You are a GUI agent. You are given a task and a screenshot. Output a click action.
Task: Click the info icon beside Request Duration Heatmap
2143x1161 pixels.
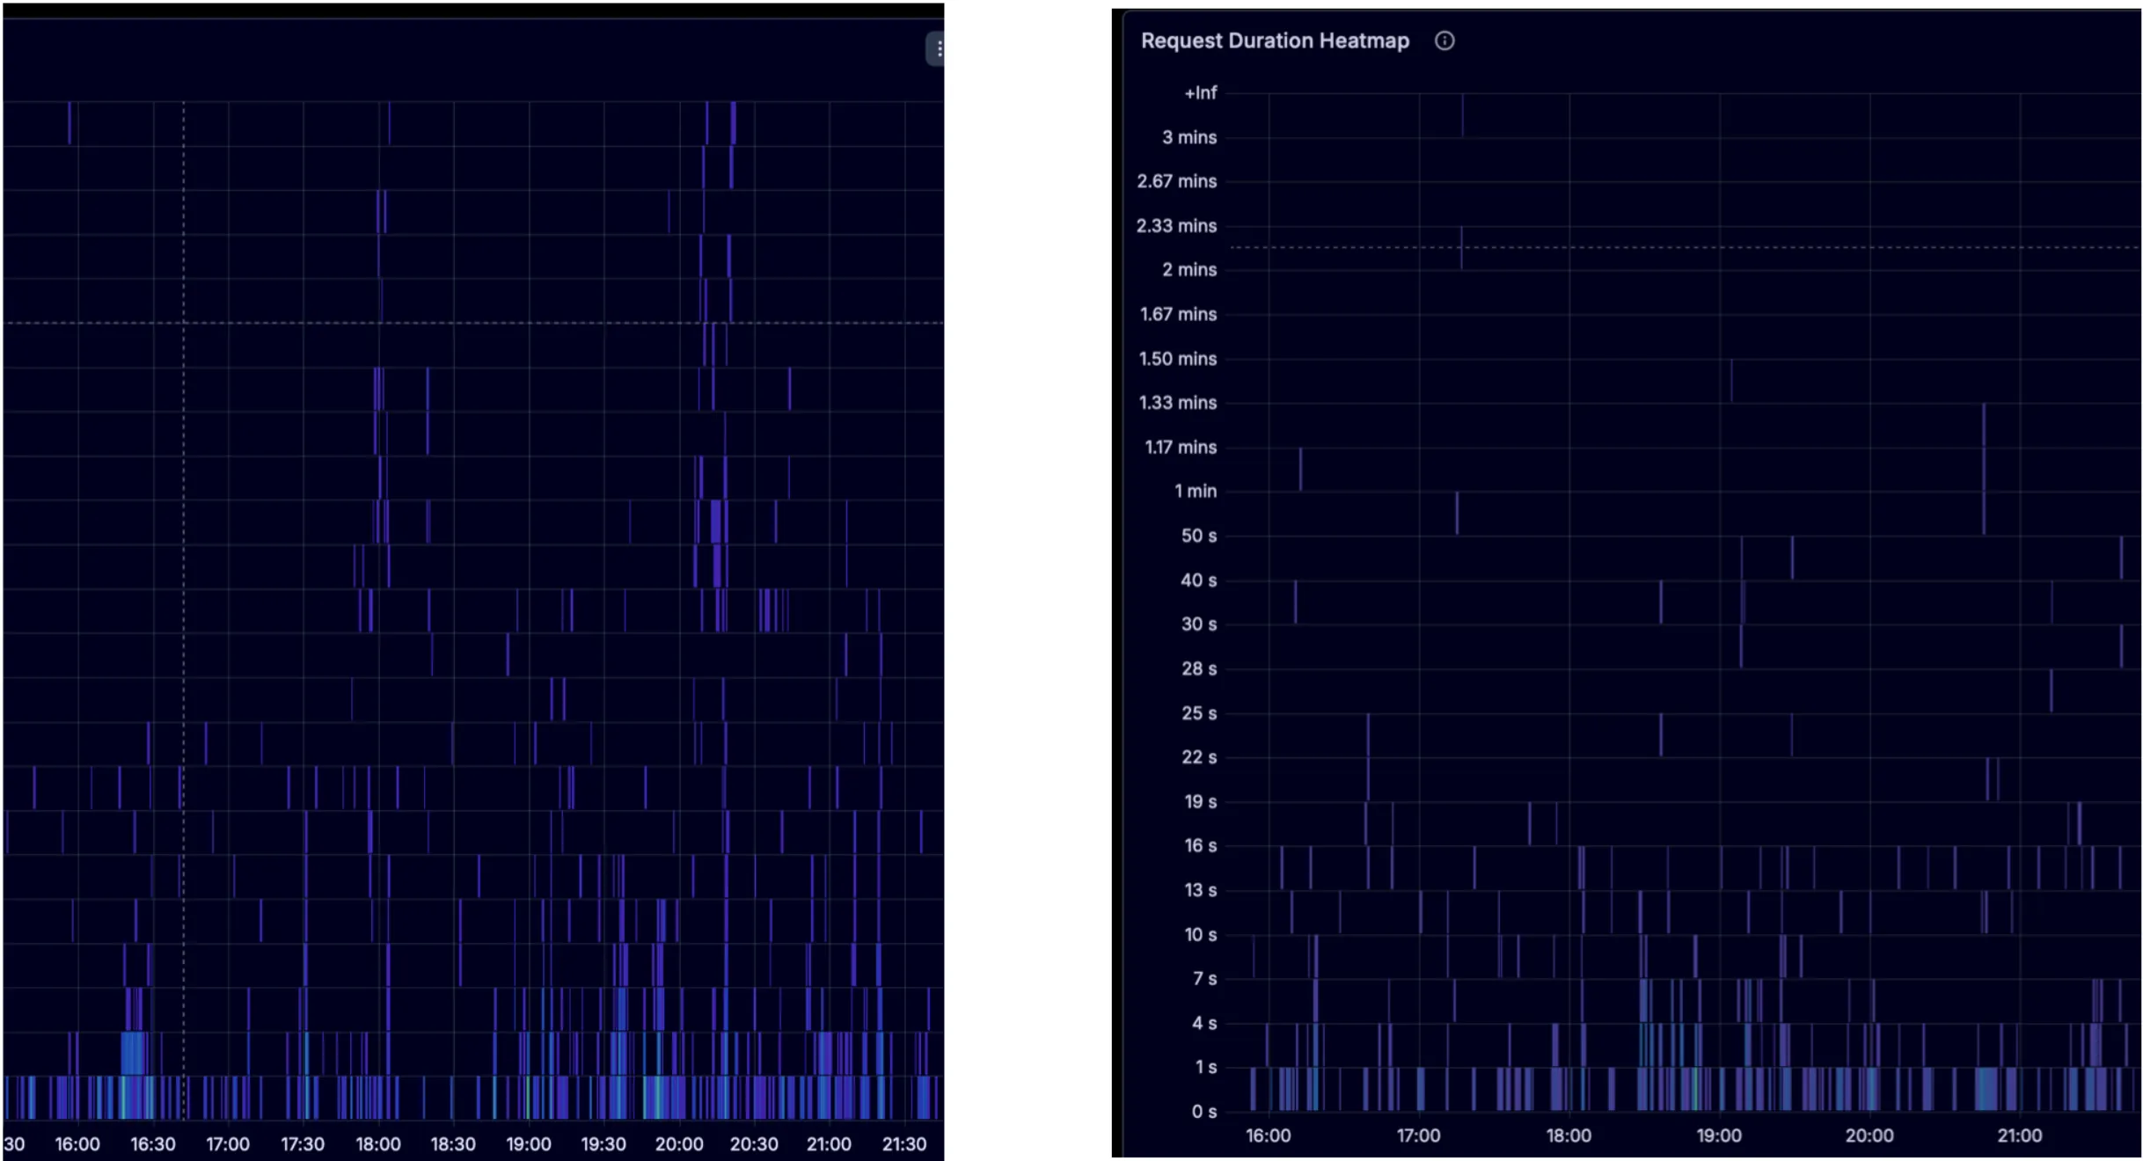pyautogui.click(x=1445, y=40)
